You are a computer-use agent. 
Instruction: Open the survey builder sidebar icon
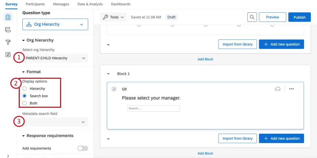(x=8, y=17)
